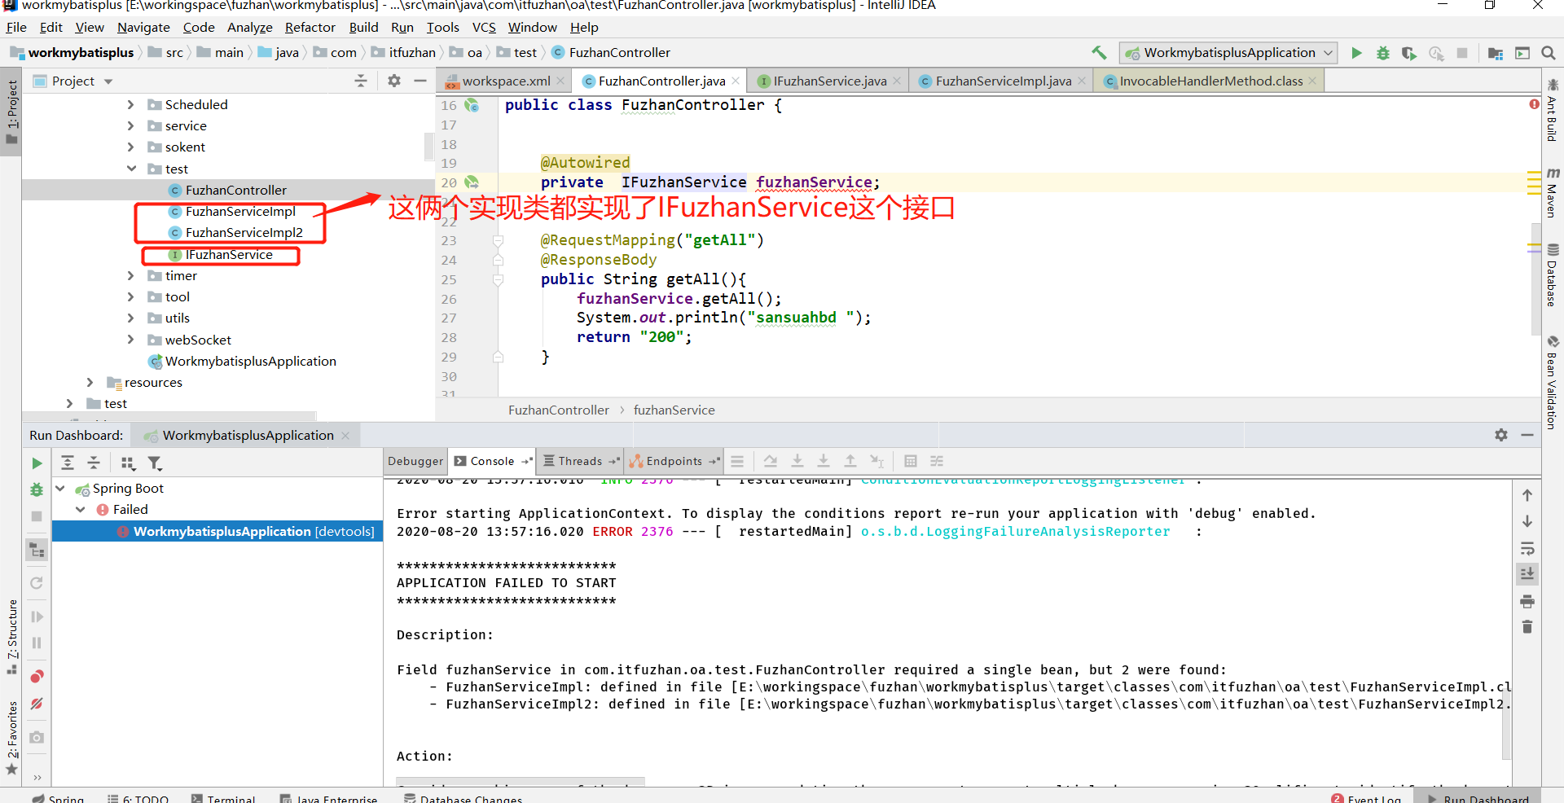The height and width of the screenshot is (803, 1564).
Task: Click the camera snapshot icon in left strip
Action: pyautogui.click(x=37, y=737)
